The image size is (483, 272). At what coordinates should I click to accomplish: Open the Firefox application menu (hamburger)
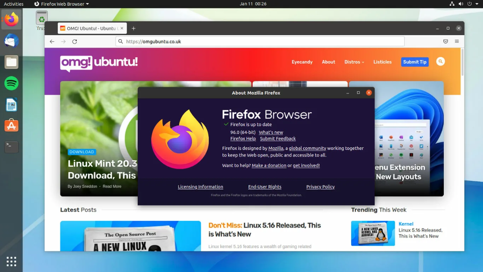457,41
